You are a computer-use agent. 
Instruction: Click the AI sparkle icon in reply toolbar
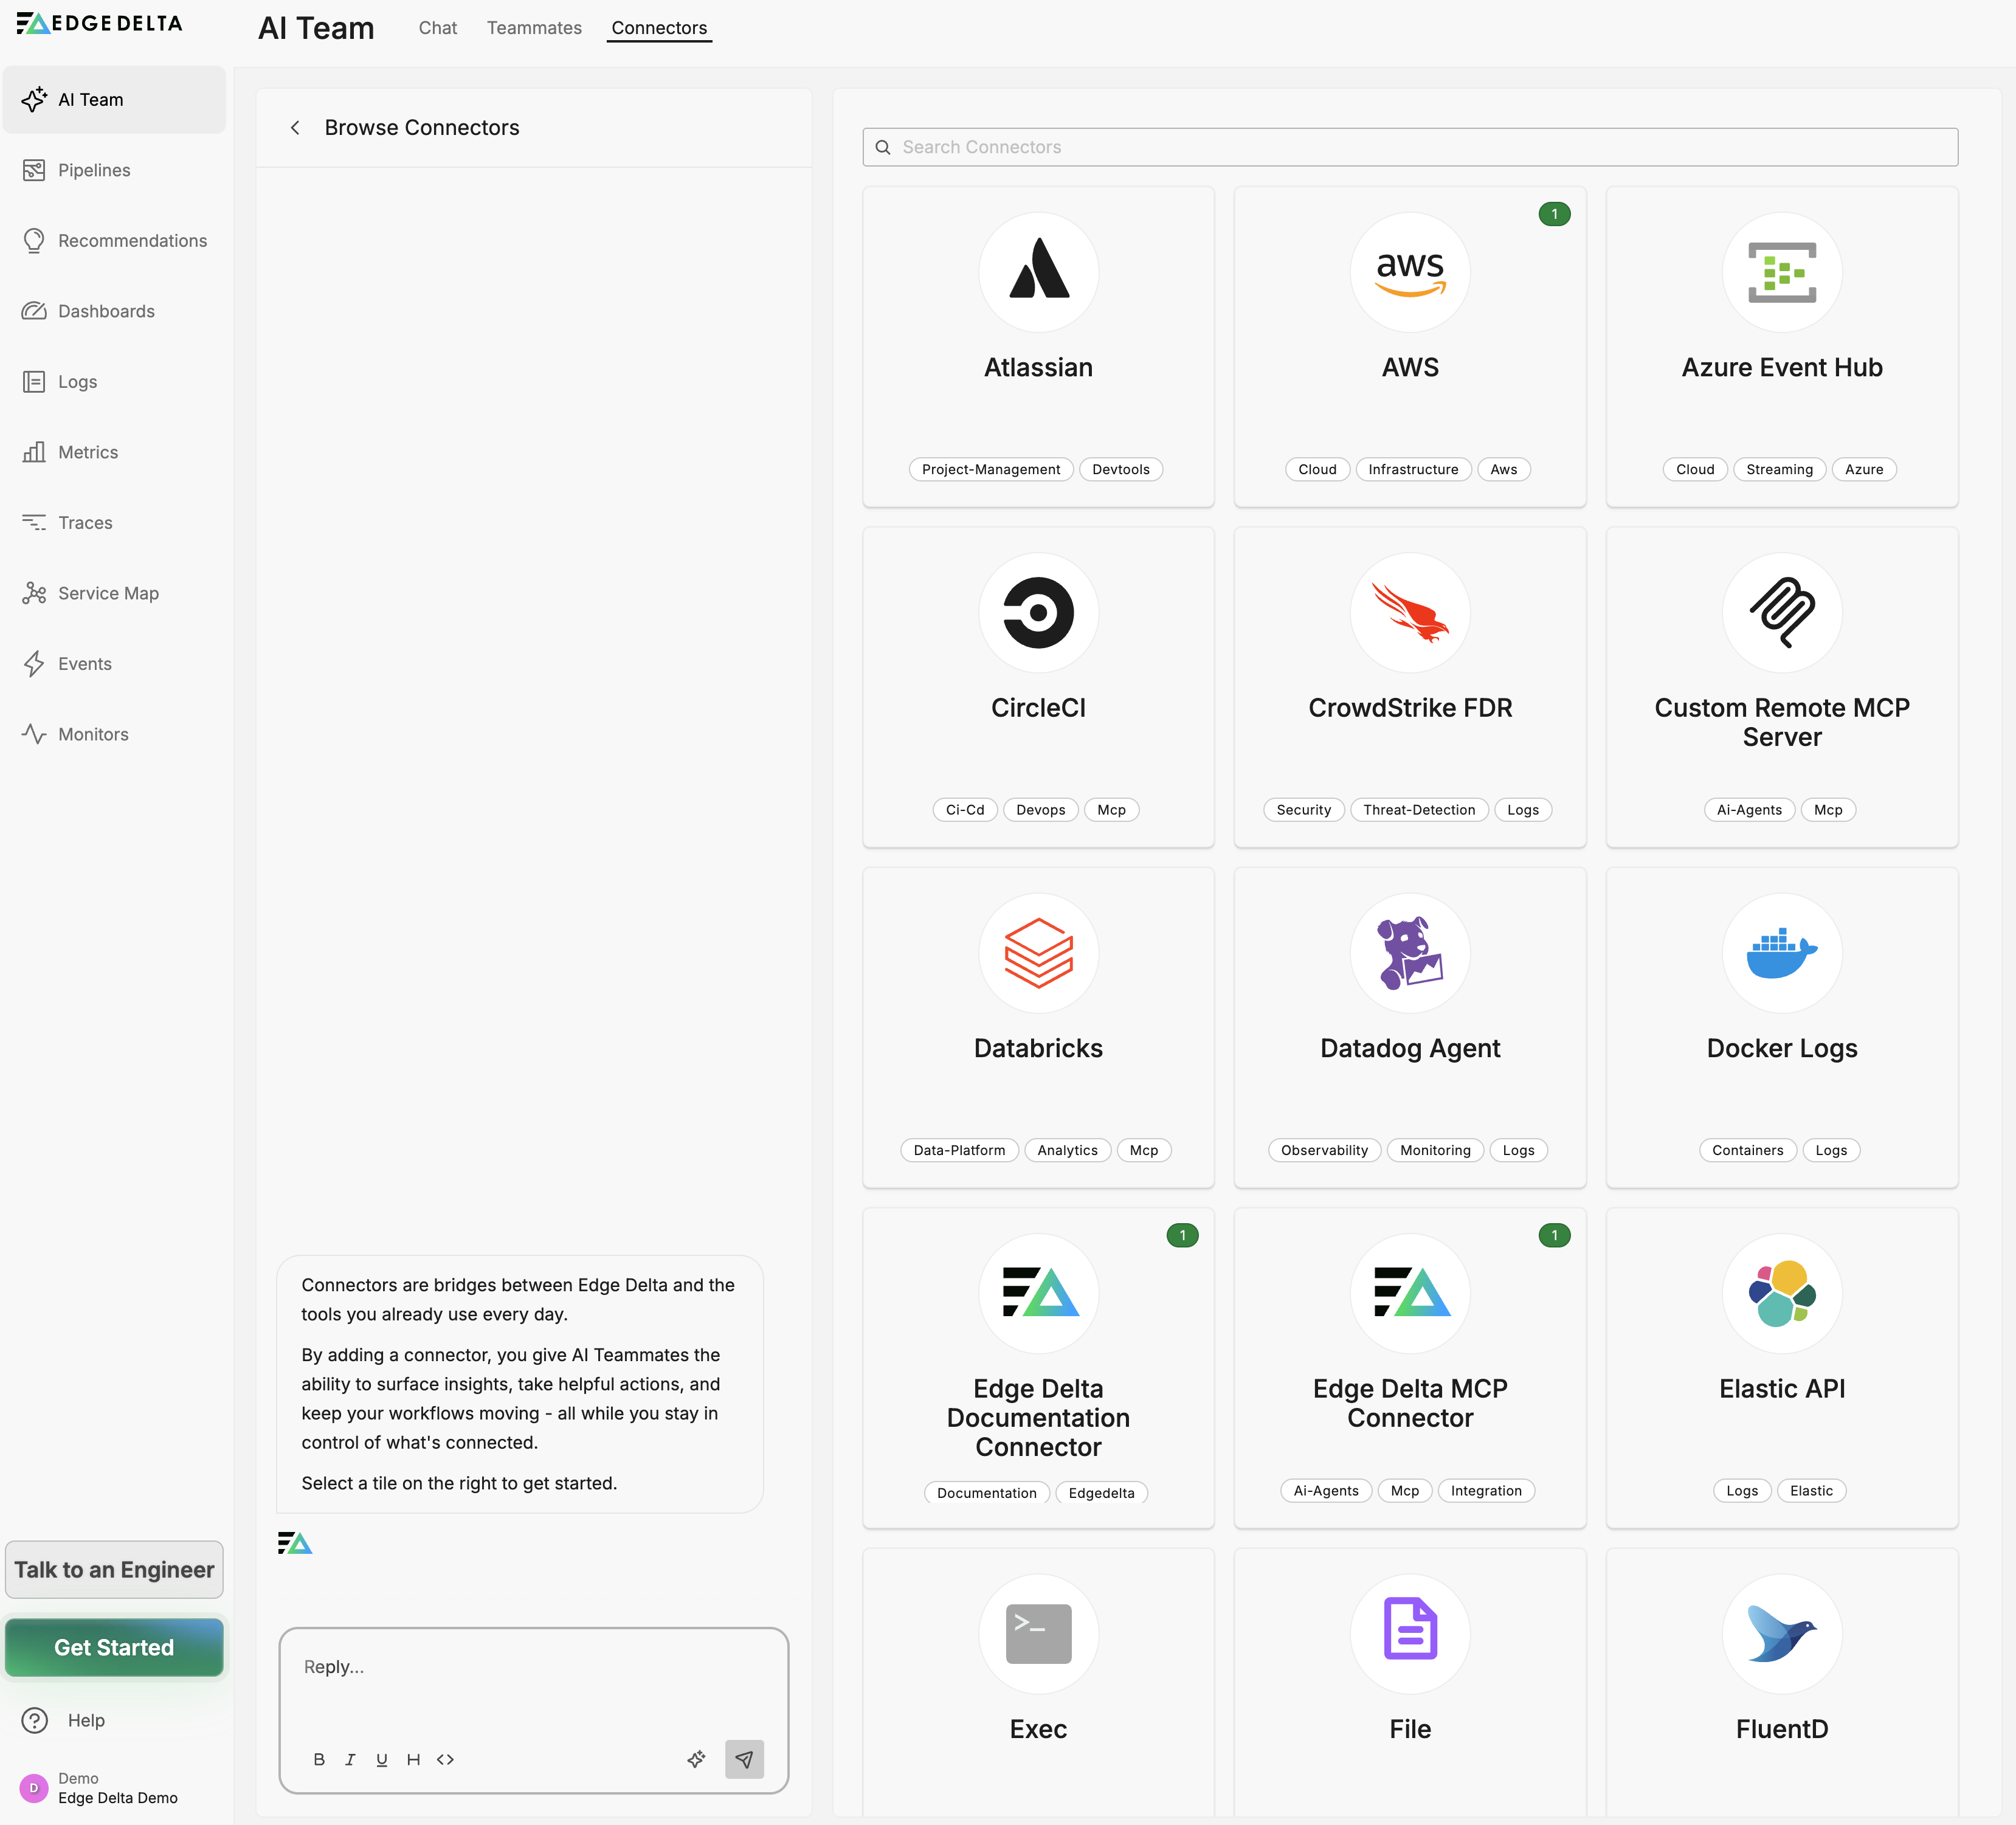[x=696, y=1759]
